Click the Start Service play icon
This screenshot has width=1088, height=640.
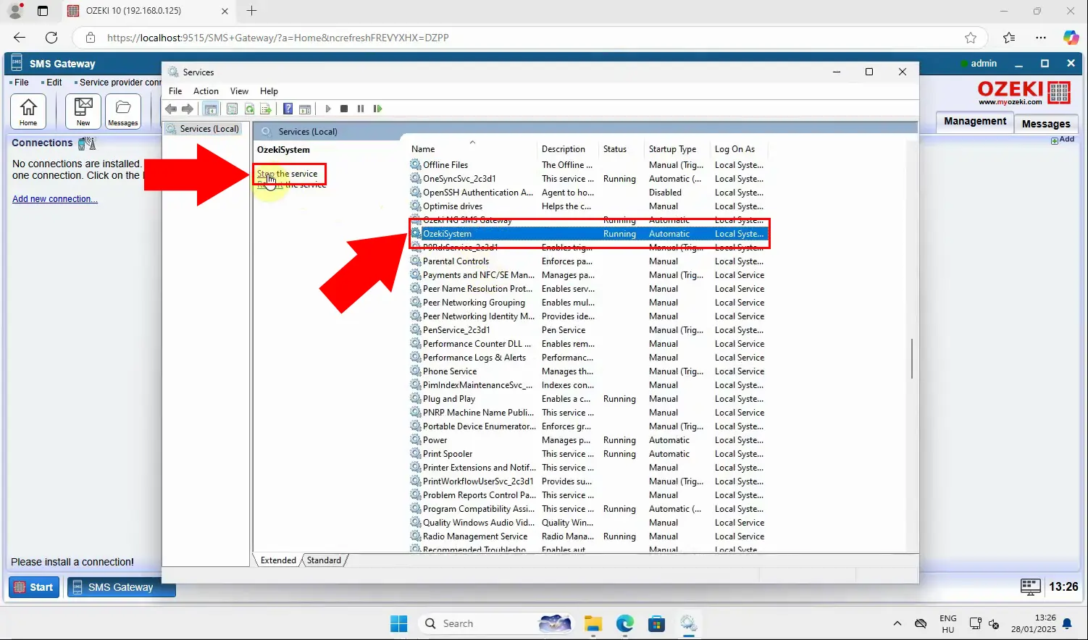point(328,109)
